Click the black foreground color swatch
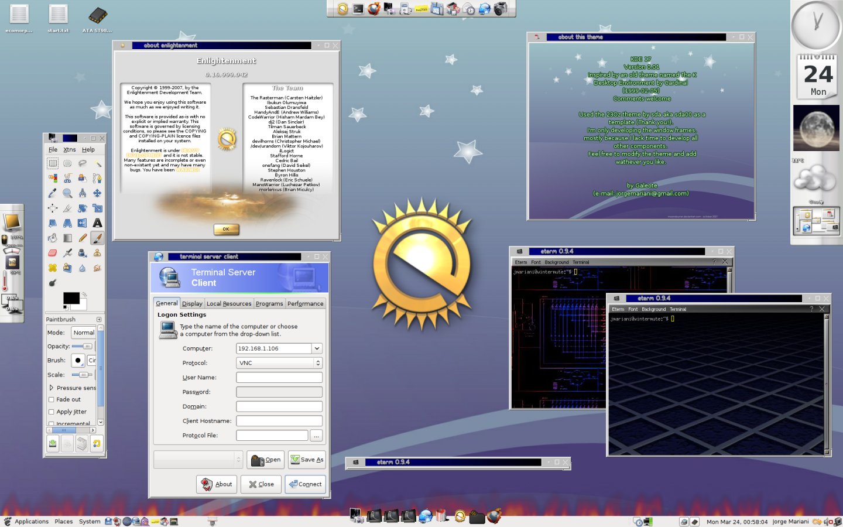Image resolution: width=843 pixels, height=527 pixels. pyautogui.click(x=70, y=297)
